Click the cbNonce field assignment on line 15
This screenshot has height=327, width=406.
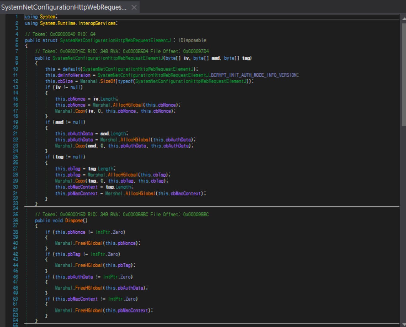click(x=77, y=99)
